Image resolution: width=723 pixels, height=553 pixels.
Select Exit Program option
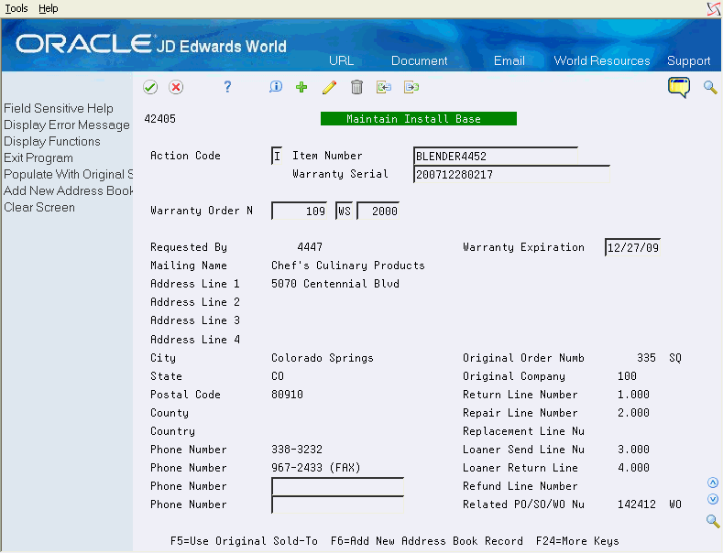[x=38, y=158]
